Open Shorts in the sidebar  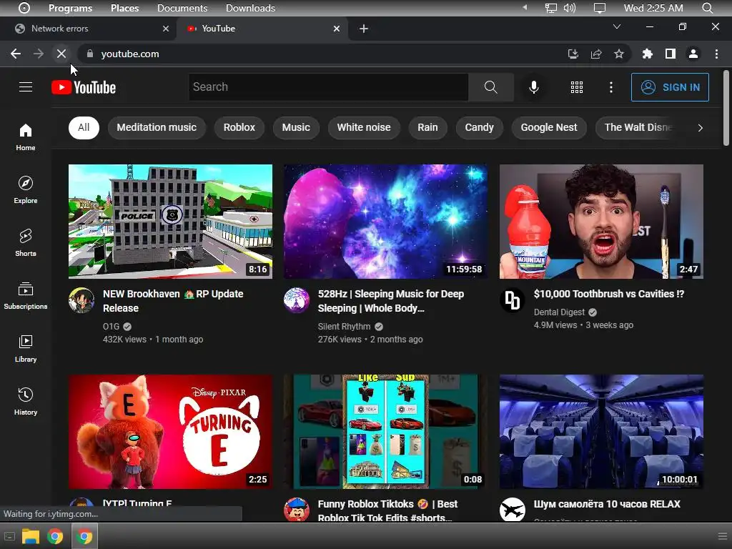tap(26, 243)
